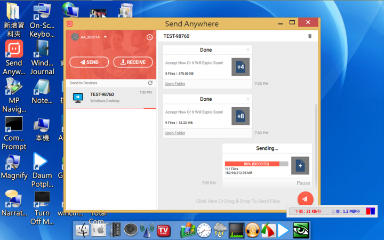Click the eye icon in the dock
Screen dimensions: 384x240
[301, 230]
